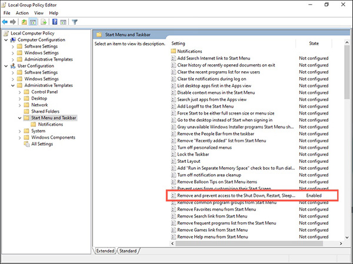Click the Filter funnel icon in toolbar

tap(75, 22)
